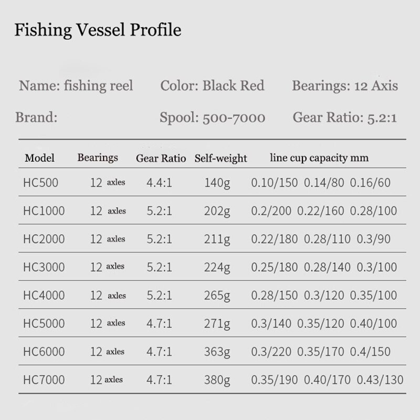Click the Self-weight column header
420x420 pixels.
click(220, 158)
